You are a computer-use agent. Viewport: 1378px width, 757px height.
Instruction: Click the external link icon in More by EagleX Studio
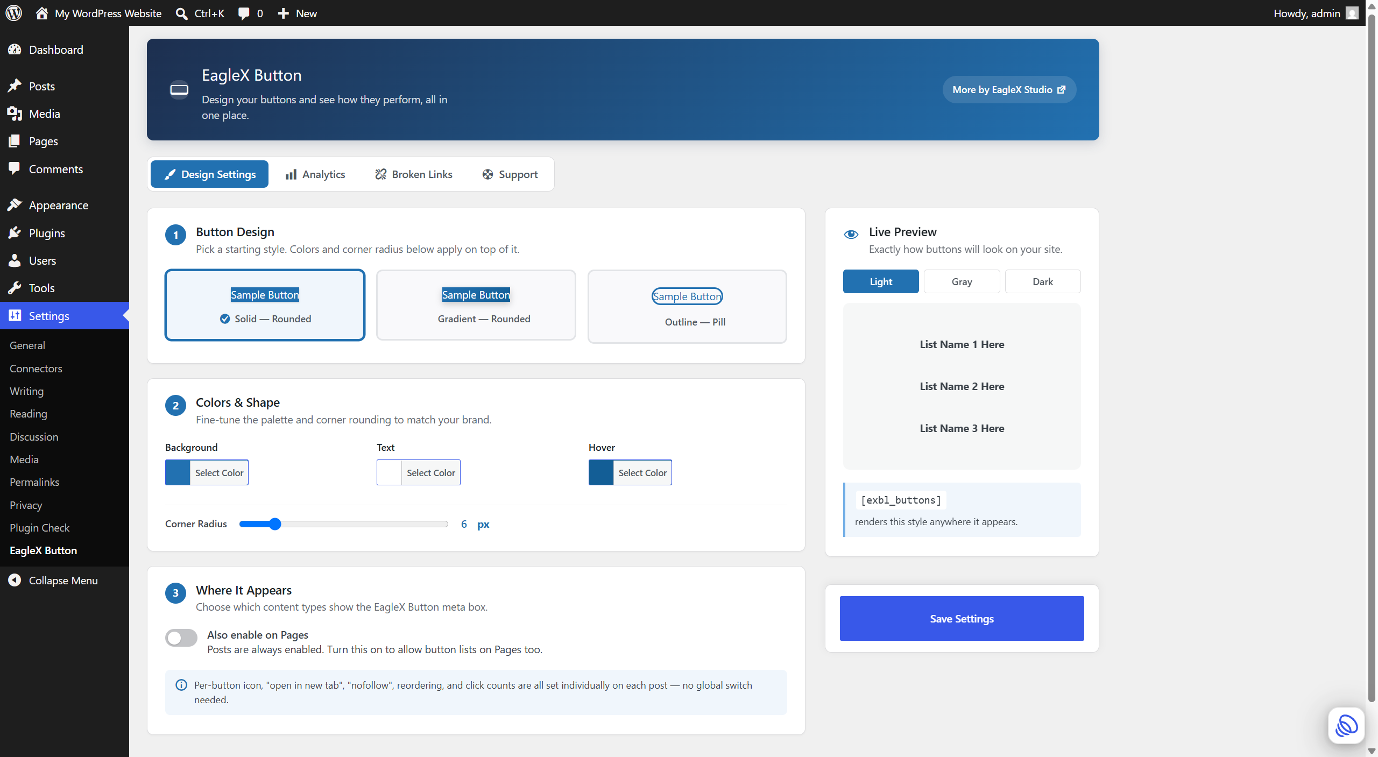tap(1061, 90)
